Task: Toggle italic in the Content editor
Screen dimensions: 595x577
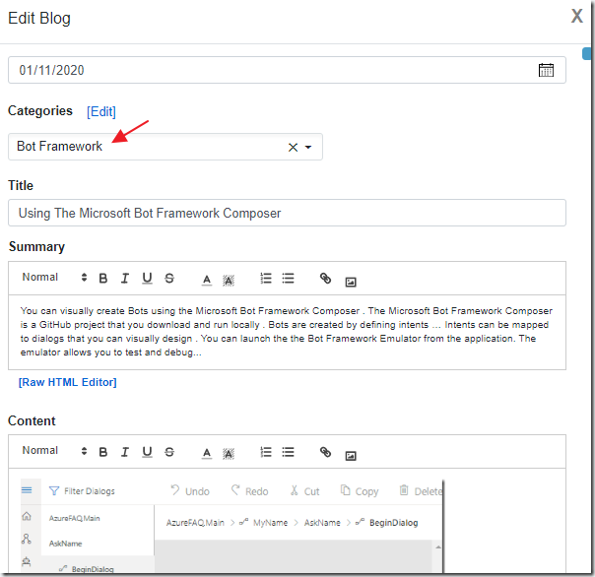Action: pos(125,452)
